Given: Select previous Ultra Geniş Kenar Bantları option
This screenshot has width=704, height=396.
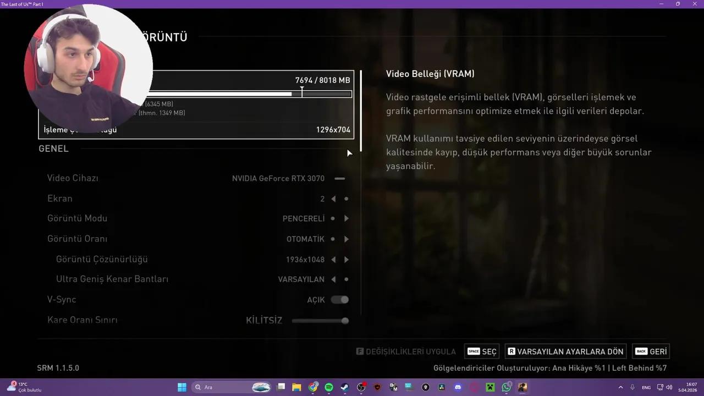Looking at the screenshot, I should pos(333,279).
